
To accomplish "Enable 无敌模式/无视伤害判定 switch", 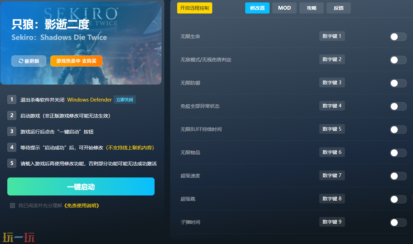I will [398, 60].
